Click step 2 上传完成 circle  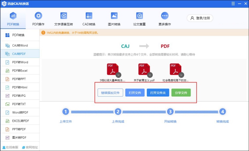[x=118, y=112]
